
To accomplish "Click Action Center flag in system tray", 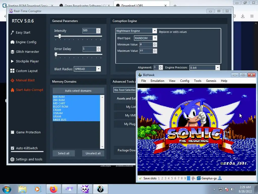I will pos(227,189).
